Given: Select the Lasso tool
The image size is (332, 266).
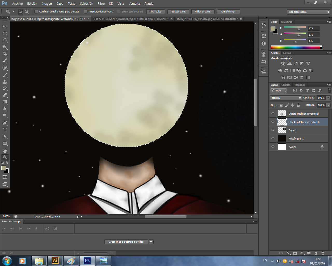Looking at the screenshot, I should [5, 40].
